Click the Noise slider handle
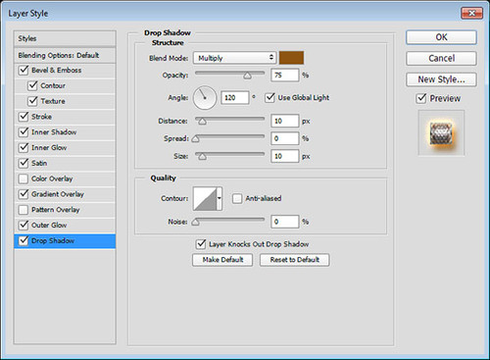490x360 pixels. point(195,223)
